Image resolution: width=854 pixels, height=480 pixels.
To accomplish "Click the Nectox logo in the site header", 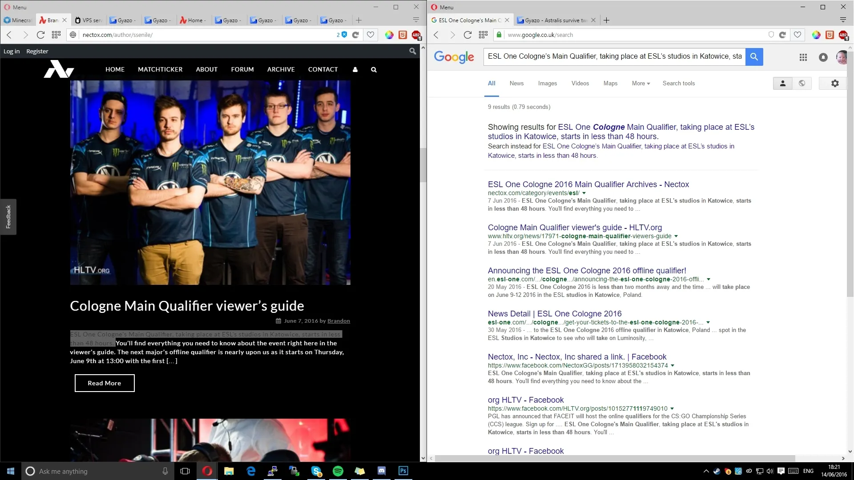I will tap(59, 69).
